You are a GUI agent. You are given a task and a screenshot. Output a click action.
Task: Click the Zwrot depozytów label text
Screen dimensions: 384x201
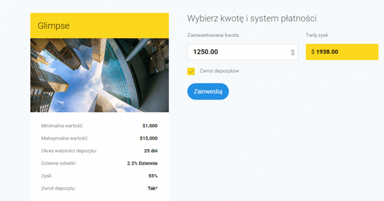(219, 71)
